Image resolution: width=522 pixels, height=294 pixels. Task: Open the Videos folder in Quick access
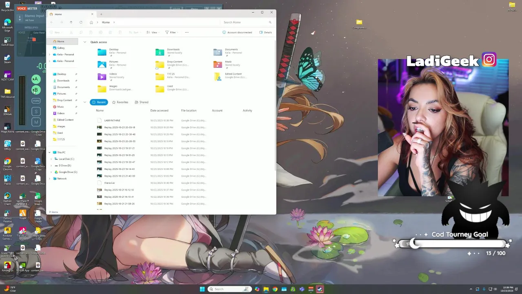coord(111,76)
